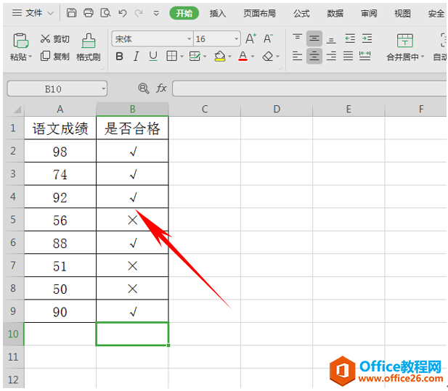This screenshot has height=391, width=448.
Task: Activate the 格式刷 format painter
Action: 89,47
